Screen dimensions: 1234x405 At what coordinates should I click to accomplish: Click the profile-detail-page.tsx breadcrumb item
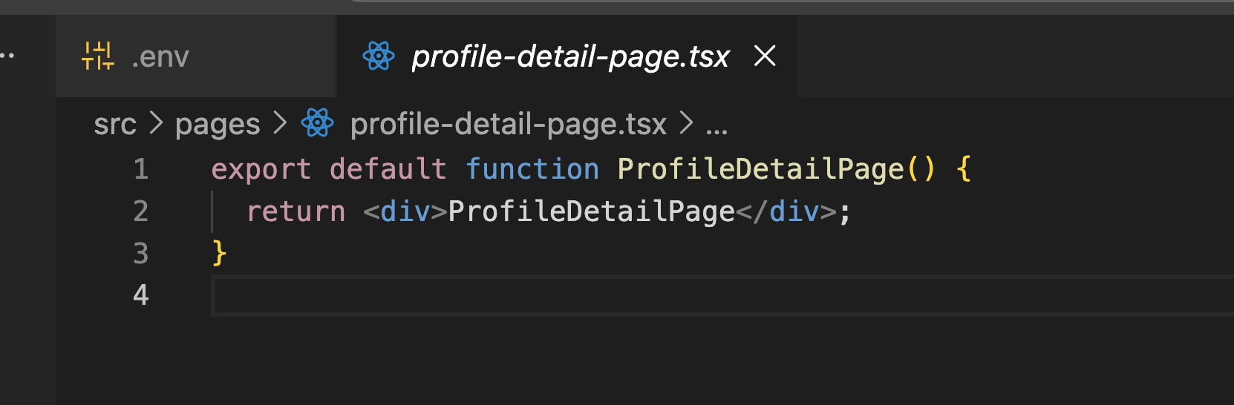point(508,125)
